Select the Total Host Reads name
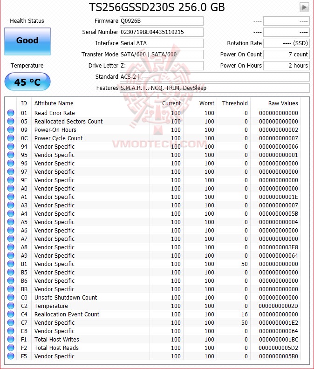Viewport: 314px width, 369px height. click(56, 348)
